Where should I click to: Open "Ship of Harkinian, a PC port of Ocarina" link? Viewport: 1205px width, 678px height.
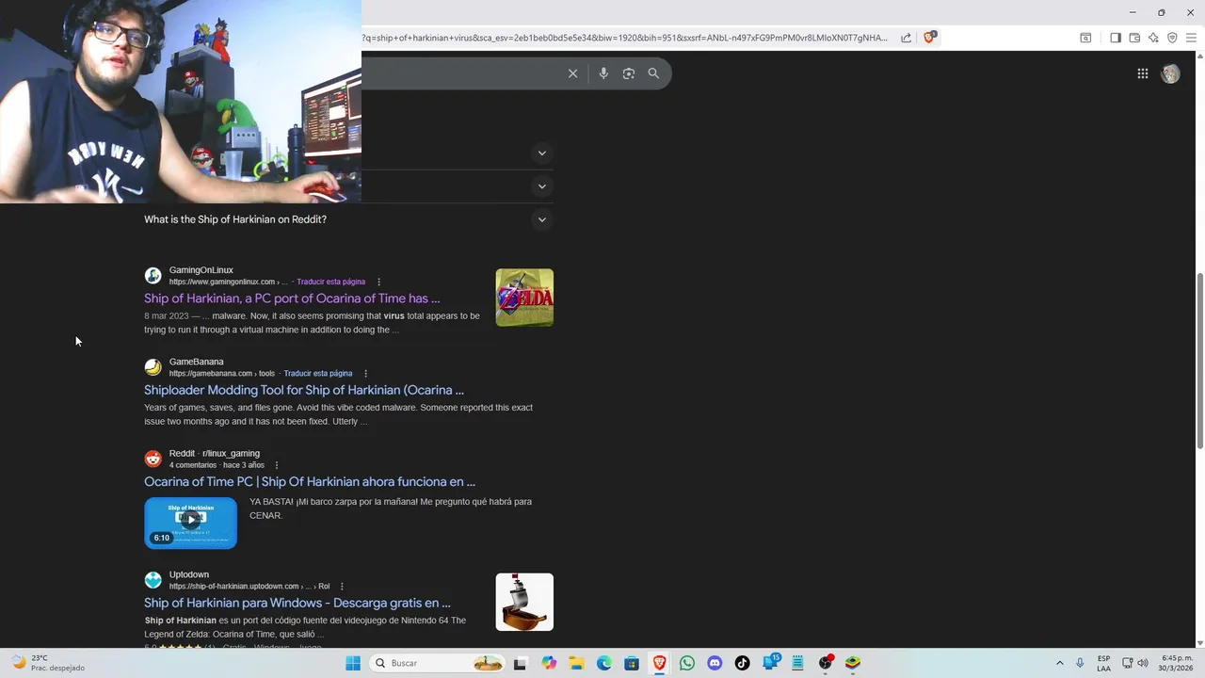(292, 299)
